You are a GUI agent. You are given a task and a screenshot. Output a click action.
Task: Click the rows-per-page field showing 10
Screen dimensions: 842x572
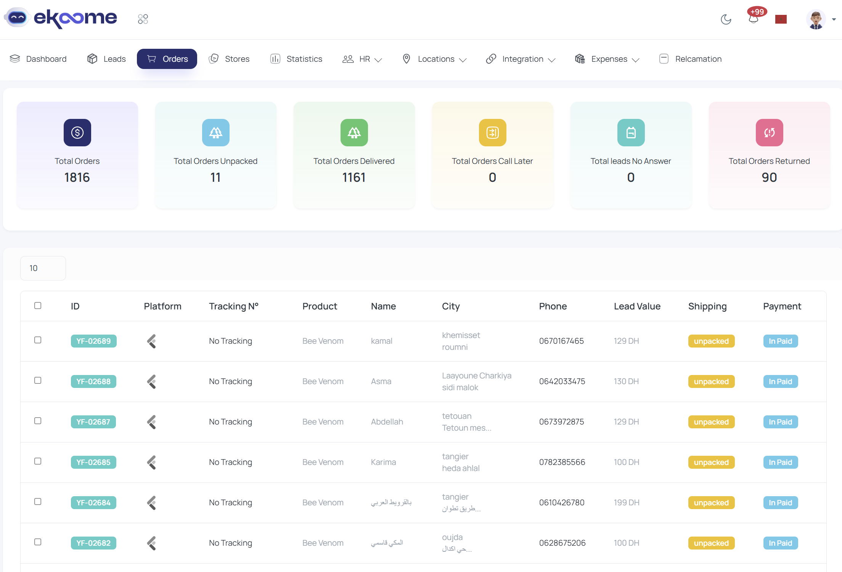click(43, 268)
